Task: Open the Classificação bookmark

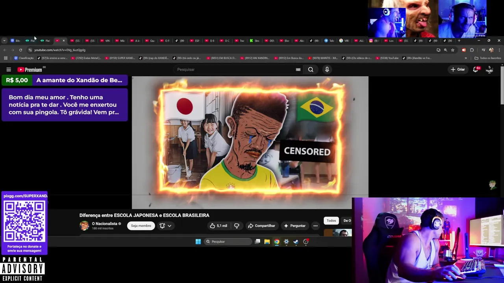Action: coord(24,58)
